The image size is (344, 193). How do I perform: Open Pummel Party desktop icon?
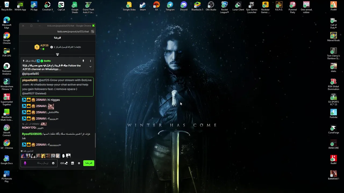click(x=293, y=7)
